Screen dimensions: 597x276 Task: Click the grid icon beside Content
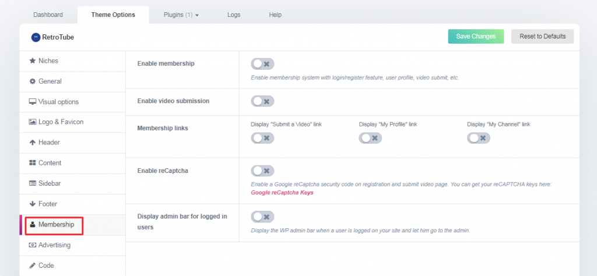pos(33,163)
